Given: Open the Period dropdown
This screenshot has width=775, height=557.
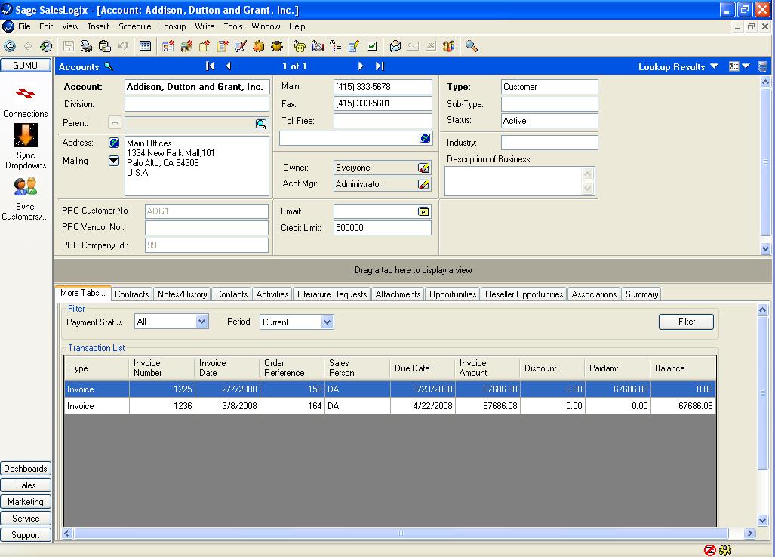Looking at the screenshot, I should (x=327, y=322).
